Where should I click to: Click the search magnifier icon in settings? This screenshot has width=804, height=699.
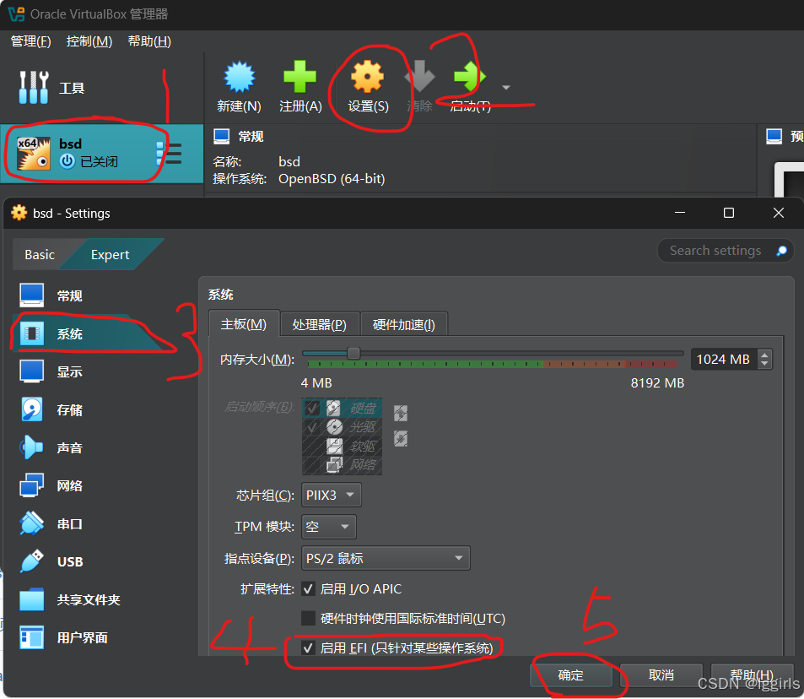pos(781,251)
